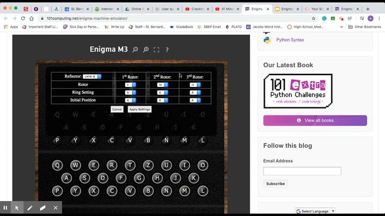Hit the E key on the Enigma keyboard

point(94,166)
